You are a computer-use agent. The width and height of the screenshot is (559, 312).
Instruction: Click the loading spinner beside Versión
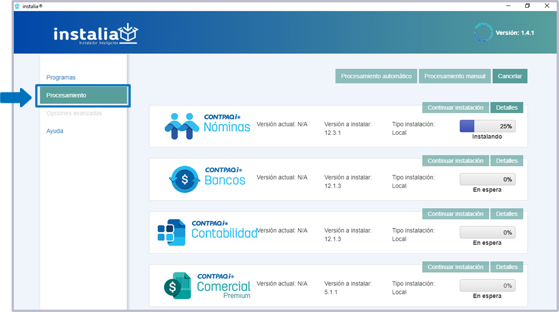click(483, 33)
